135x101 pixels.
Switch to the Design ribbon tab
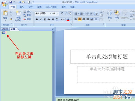(x=31, y=7)
